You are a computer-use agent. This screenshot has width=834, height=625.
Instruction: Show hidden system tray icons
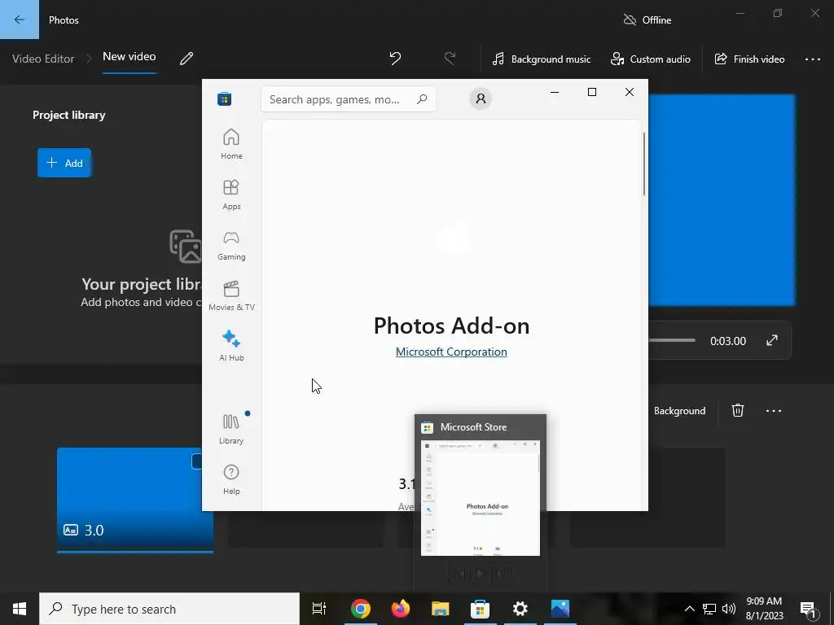click(x=689, y=609)
